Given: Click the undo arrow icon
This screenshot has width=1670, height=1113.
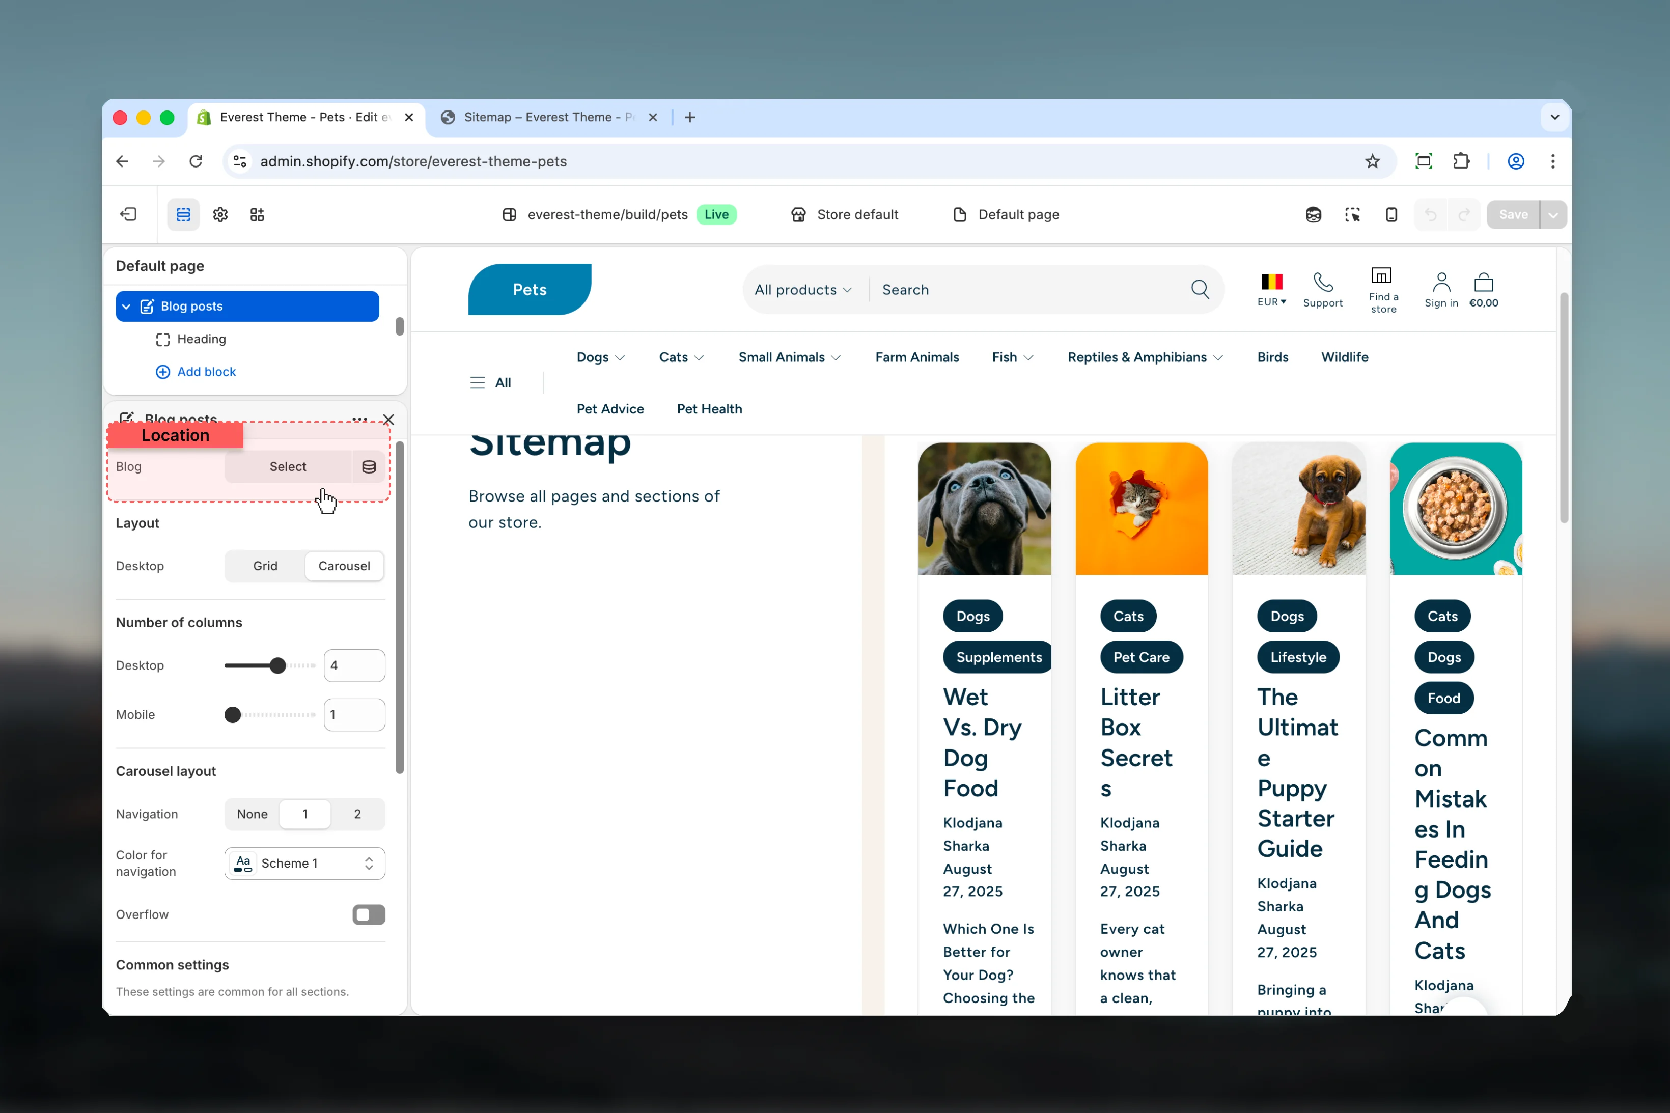Looking at the screenshot, I should pos(1431,214).
